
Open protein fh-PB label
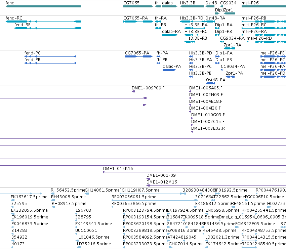point(162,60)
